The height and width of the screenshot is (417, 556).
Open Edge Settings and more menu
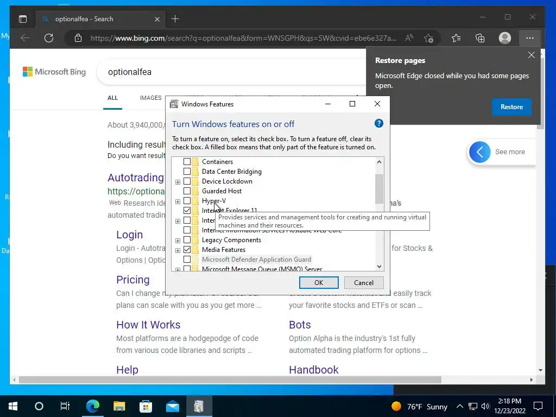click(x=530, y=38)
